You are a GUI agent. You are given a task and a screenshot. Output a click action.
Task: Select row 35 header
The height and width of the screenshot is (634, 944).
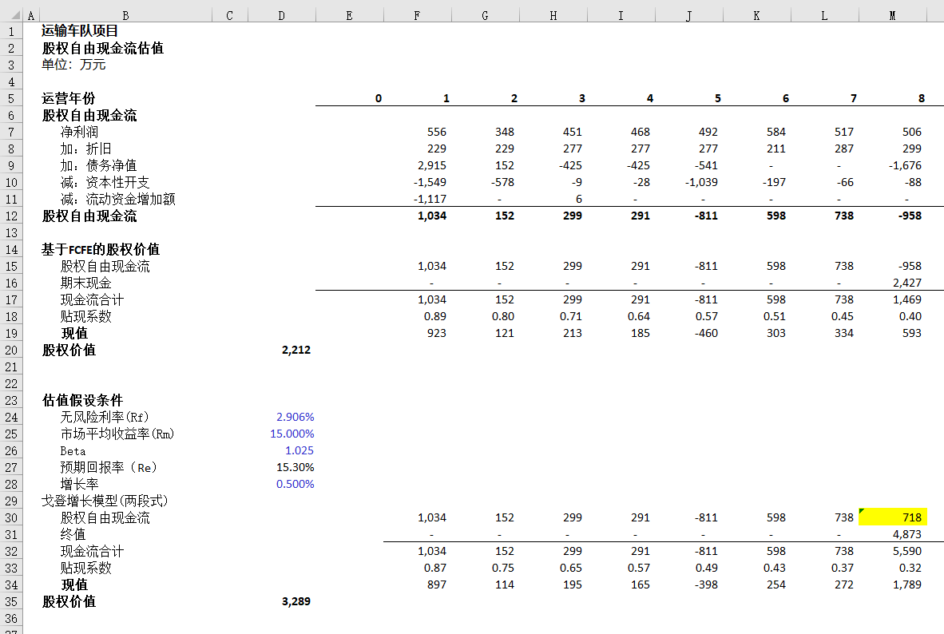coord(11,601)
